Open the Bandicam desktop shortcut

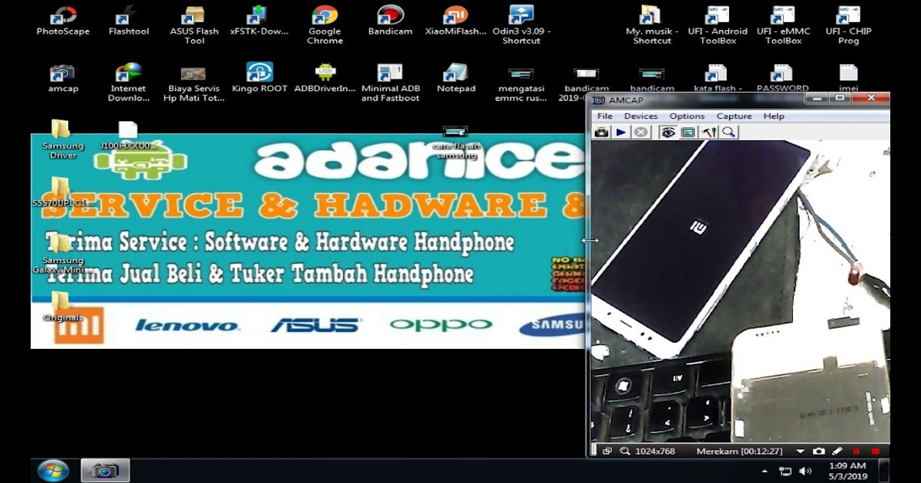click(x=391, y=21)
